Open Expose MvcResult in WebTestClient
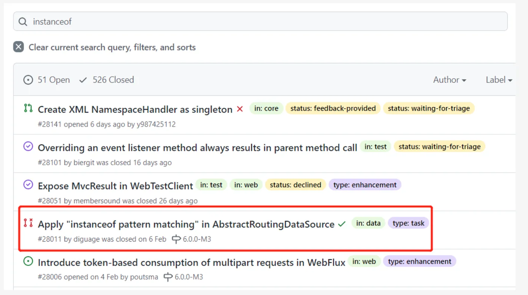528x295 pixels. [115, 186]
